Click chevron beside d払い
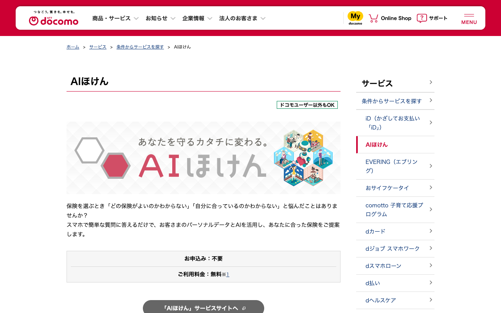 (x=431, y=282)
